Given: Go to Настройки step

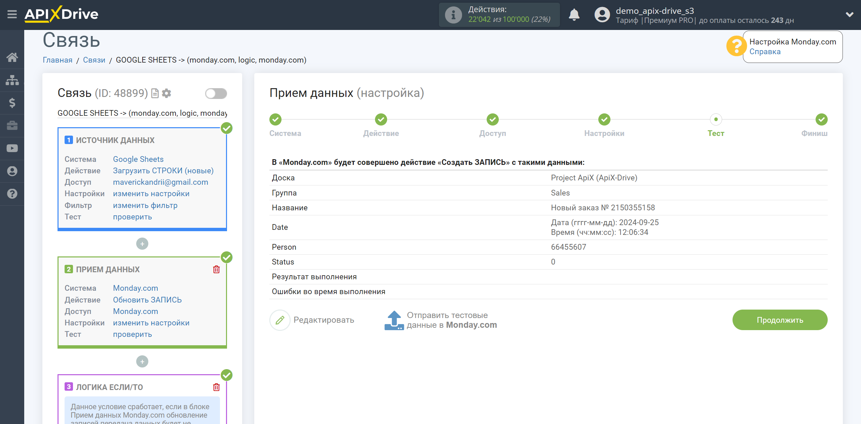Looking at the screenshot, I should 604,119.
